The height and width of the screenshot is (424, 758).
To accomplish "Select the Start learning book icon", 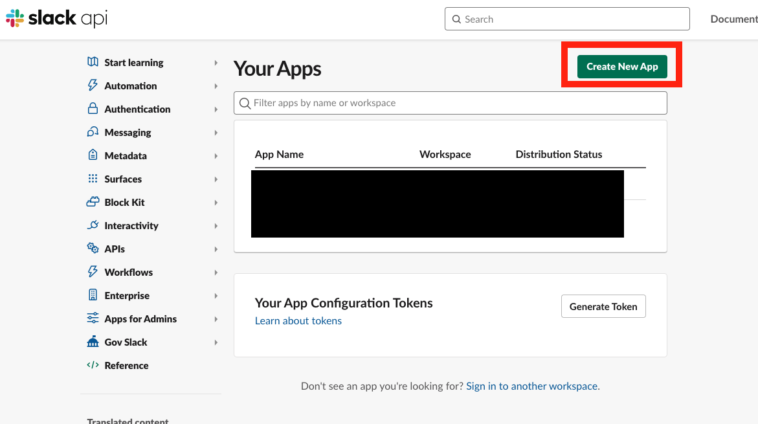I will click(93, 62).
